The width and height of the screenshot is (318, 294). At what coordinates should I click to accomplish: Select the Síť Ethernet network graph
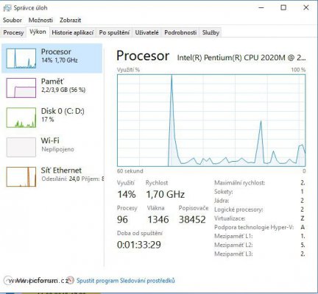(21, 177)
